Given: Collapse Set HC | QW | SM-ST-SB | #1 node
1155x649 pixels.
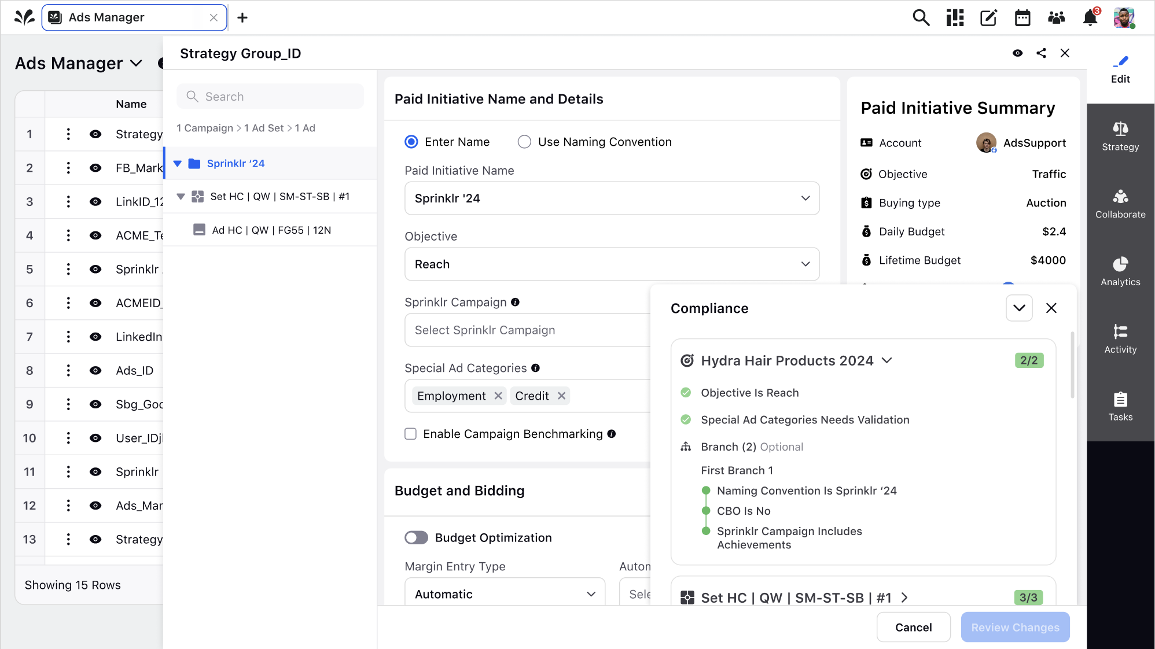Looking at the screenshot, I should pyautogui.click(x=181, y=197).
